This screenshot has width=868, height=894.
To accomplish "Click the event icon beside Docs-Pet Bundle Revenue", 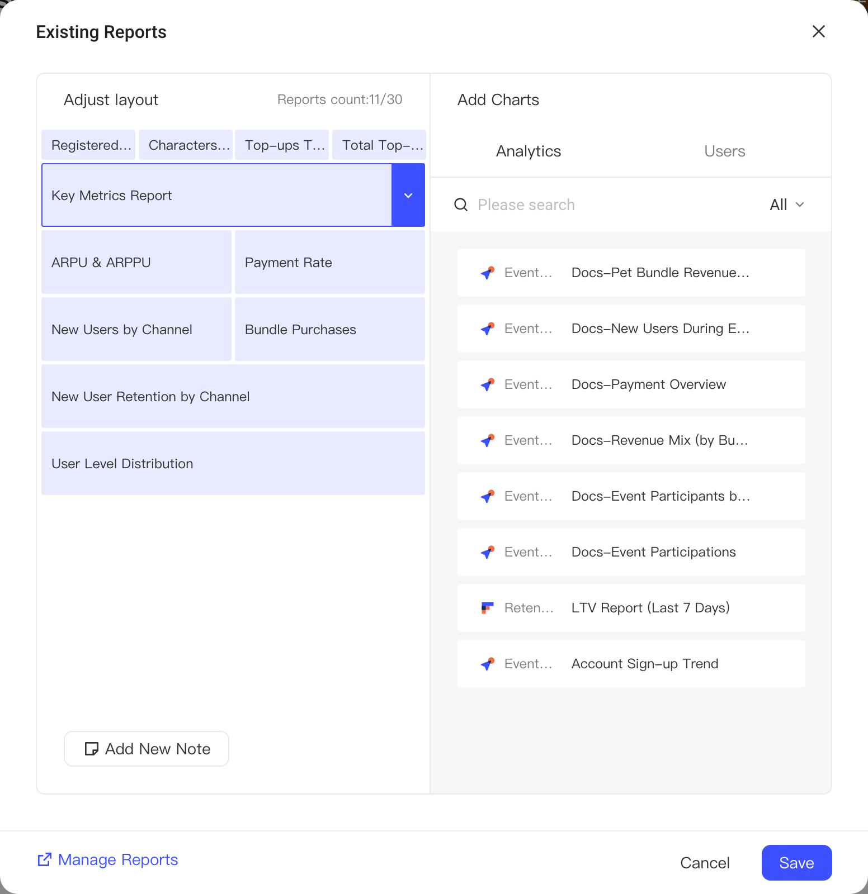I will [488, 273].
